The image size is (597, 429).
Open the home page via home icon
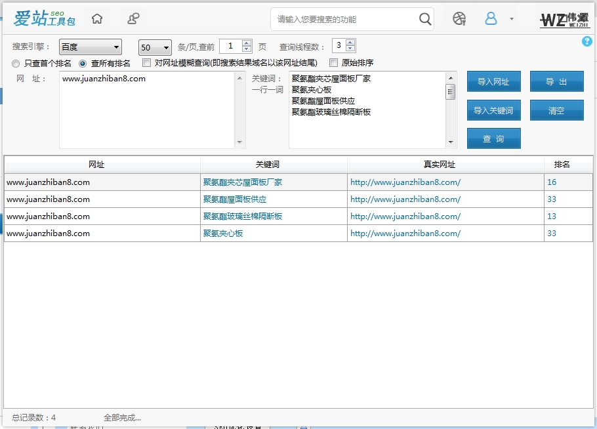[x=97, y=18]
